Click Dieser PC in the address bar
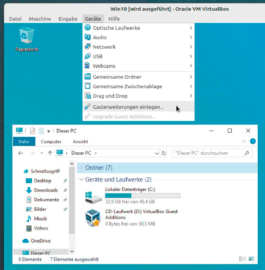This screenshot has width=265, height=270. [x=81, y=153]
